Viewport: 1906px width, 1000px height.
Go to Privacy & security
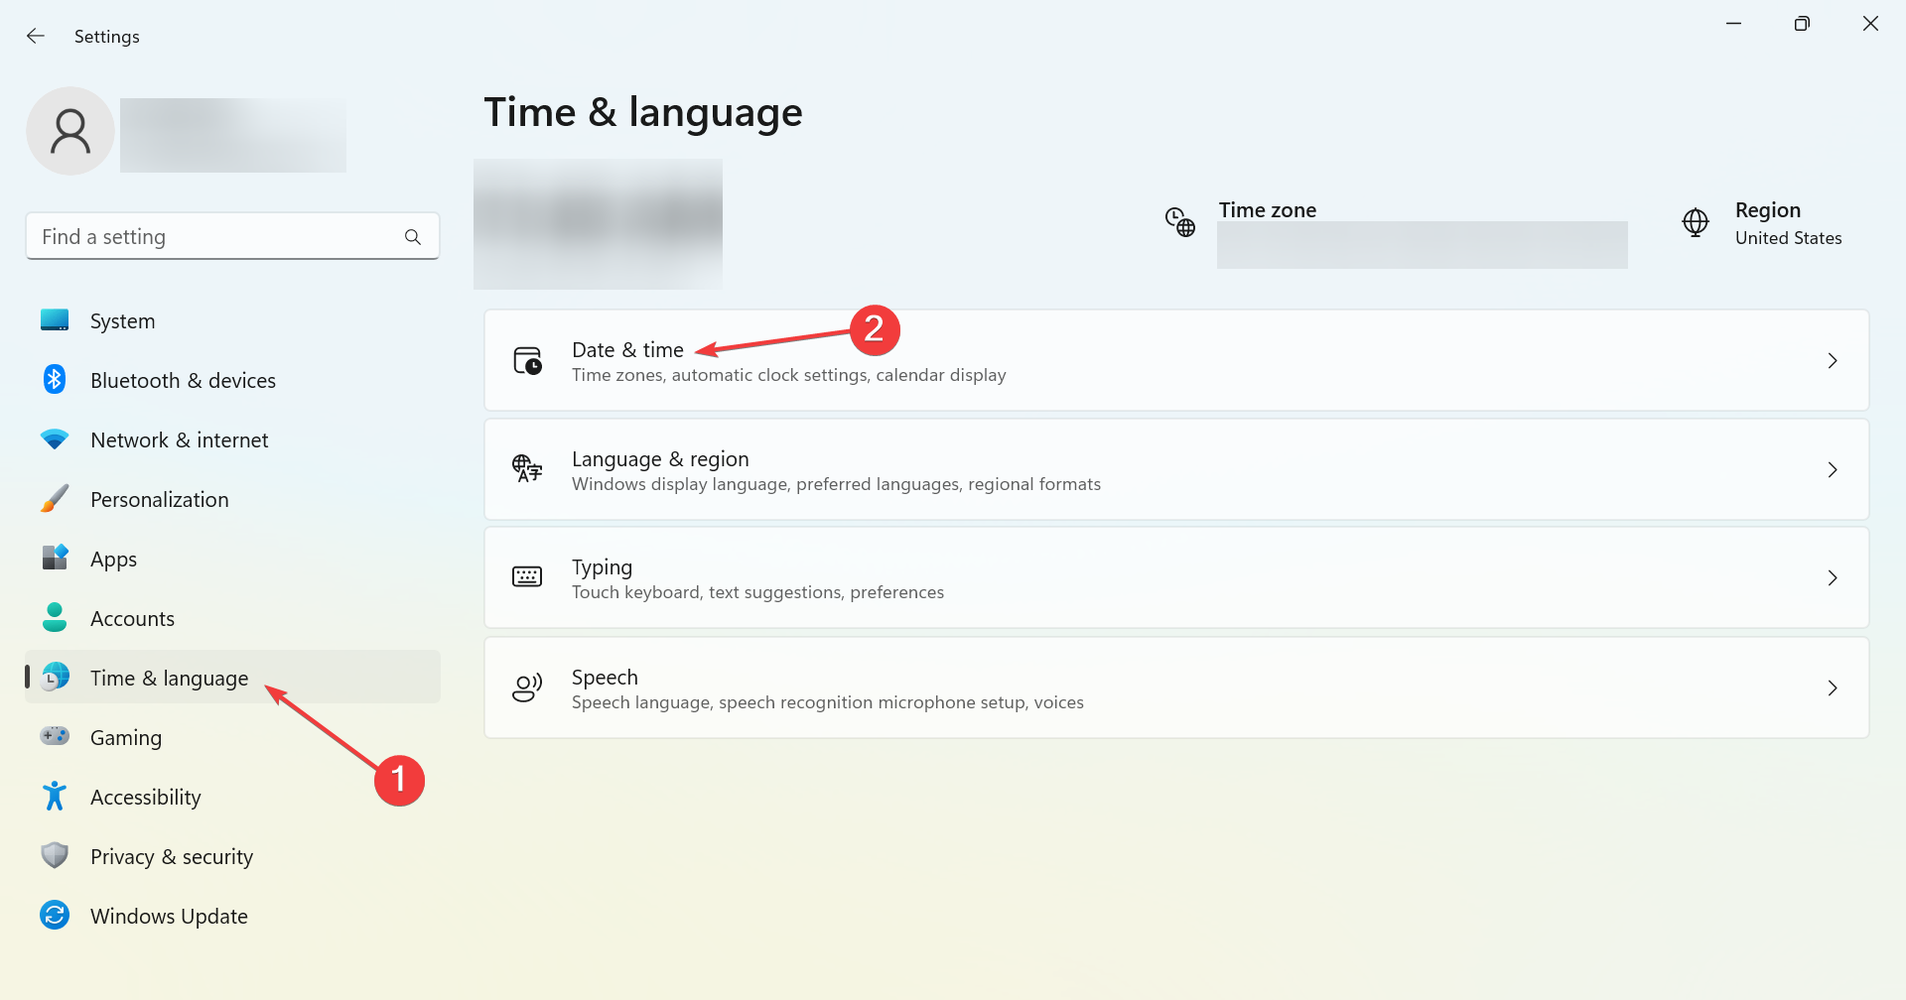pos(232,856)
